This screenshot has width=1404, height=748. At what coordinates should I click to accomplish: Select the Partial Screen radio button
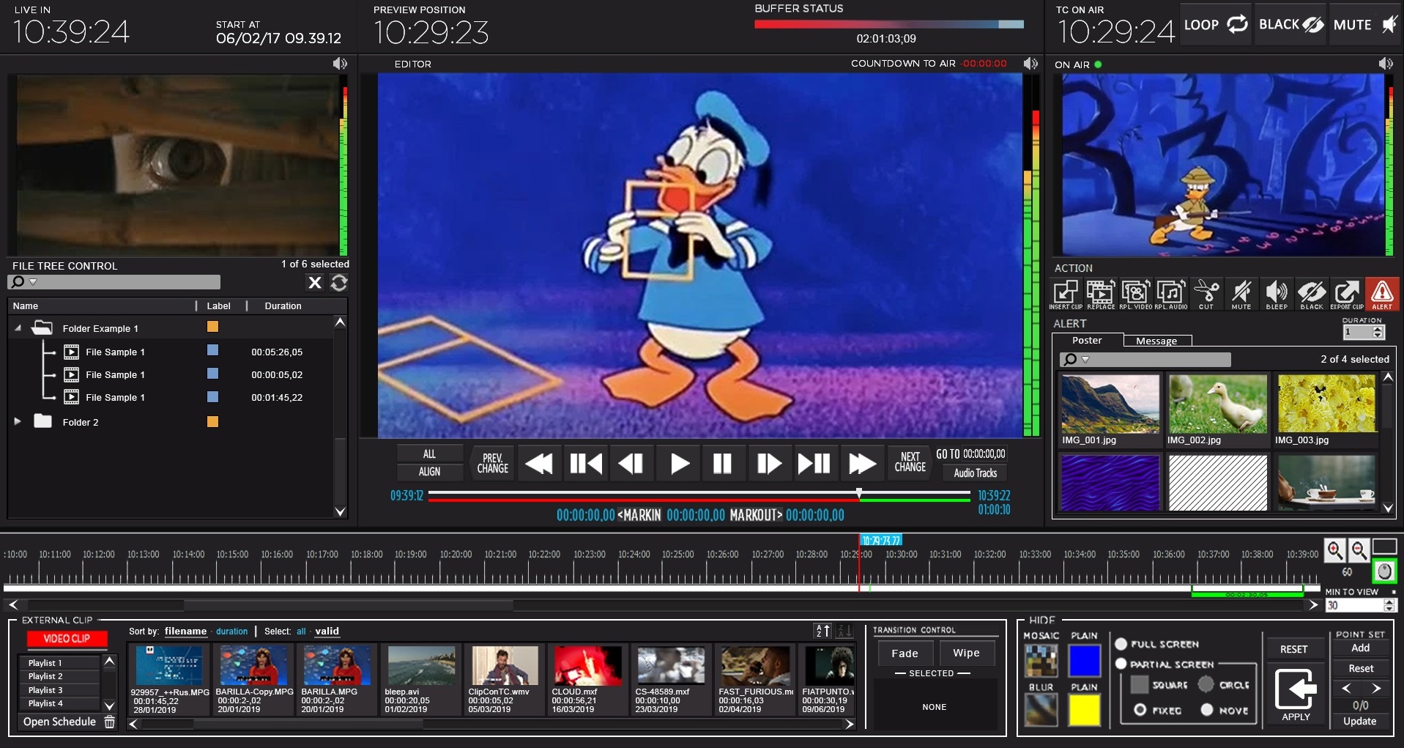(x=1121, y=664)
